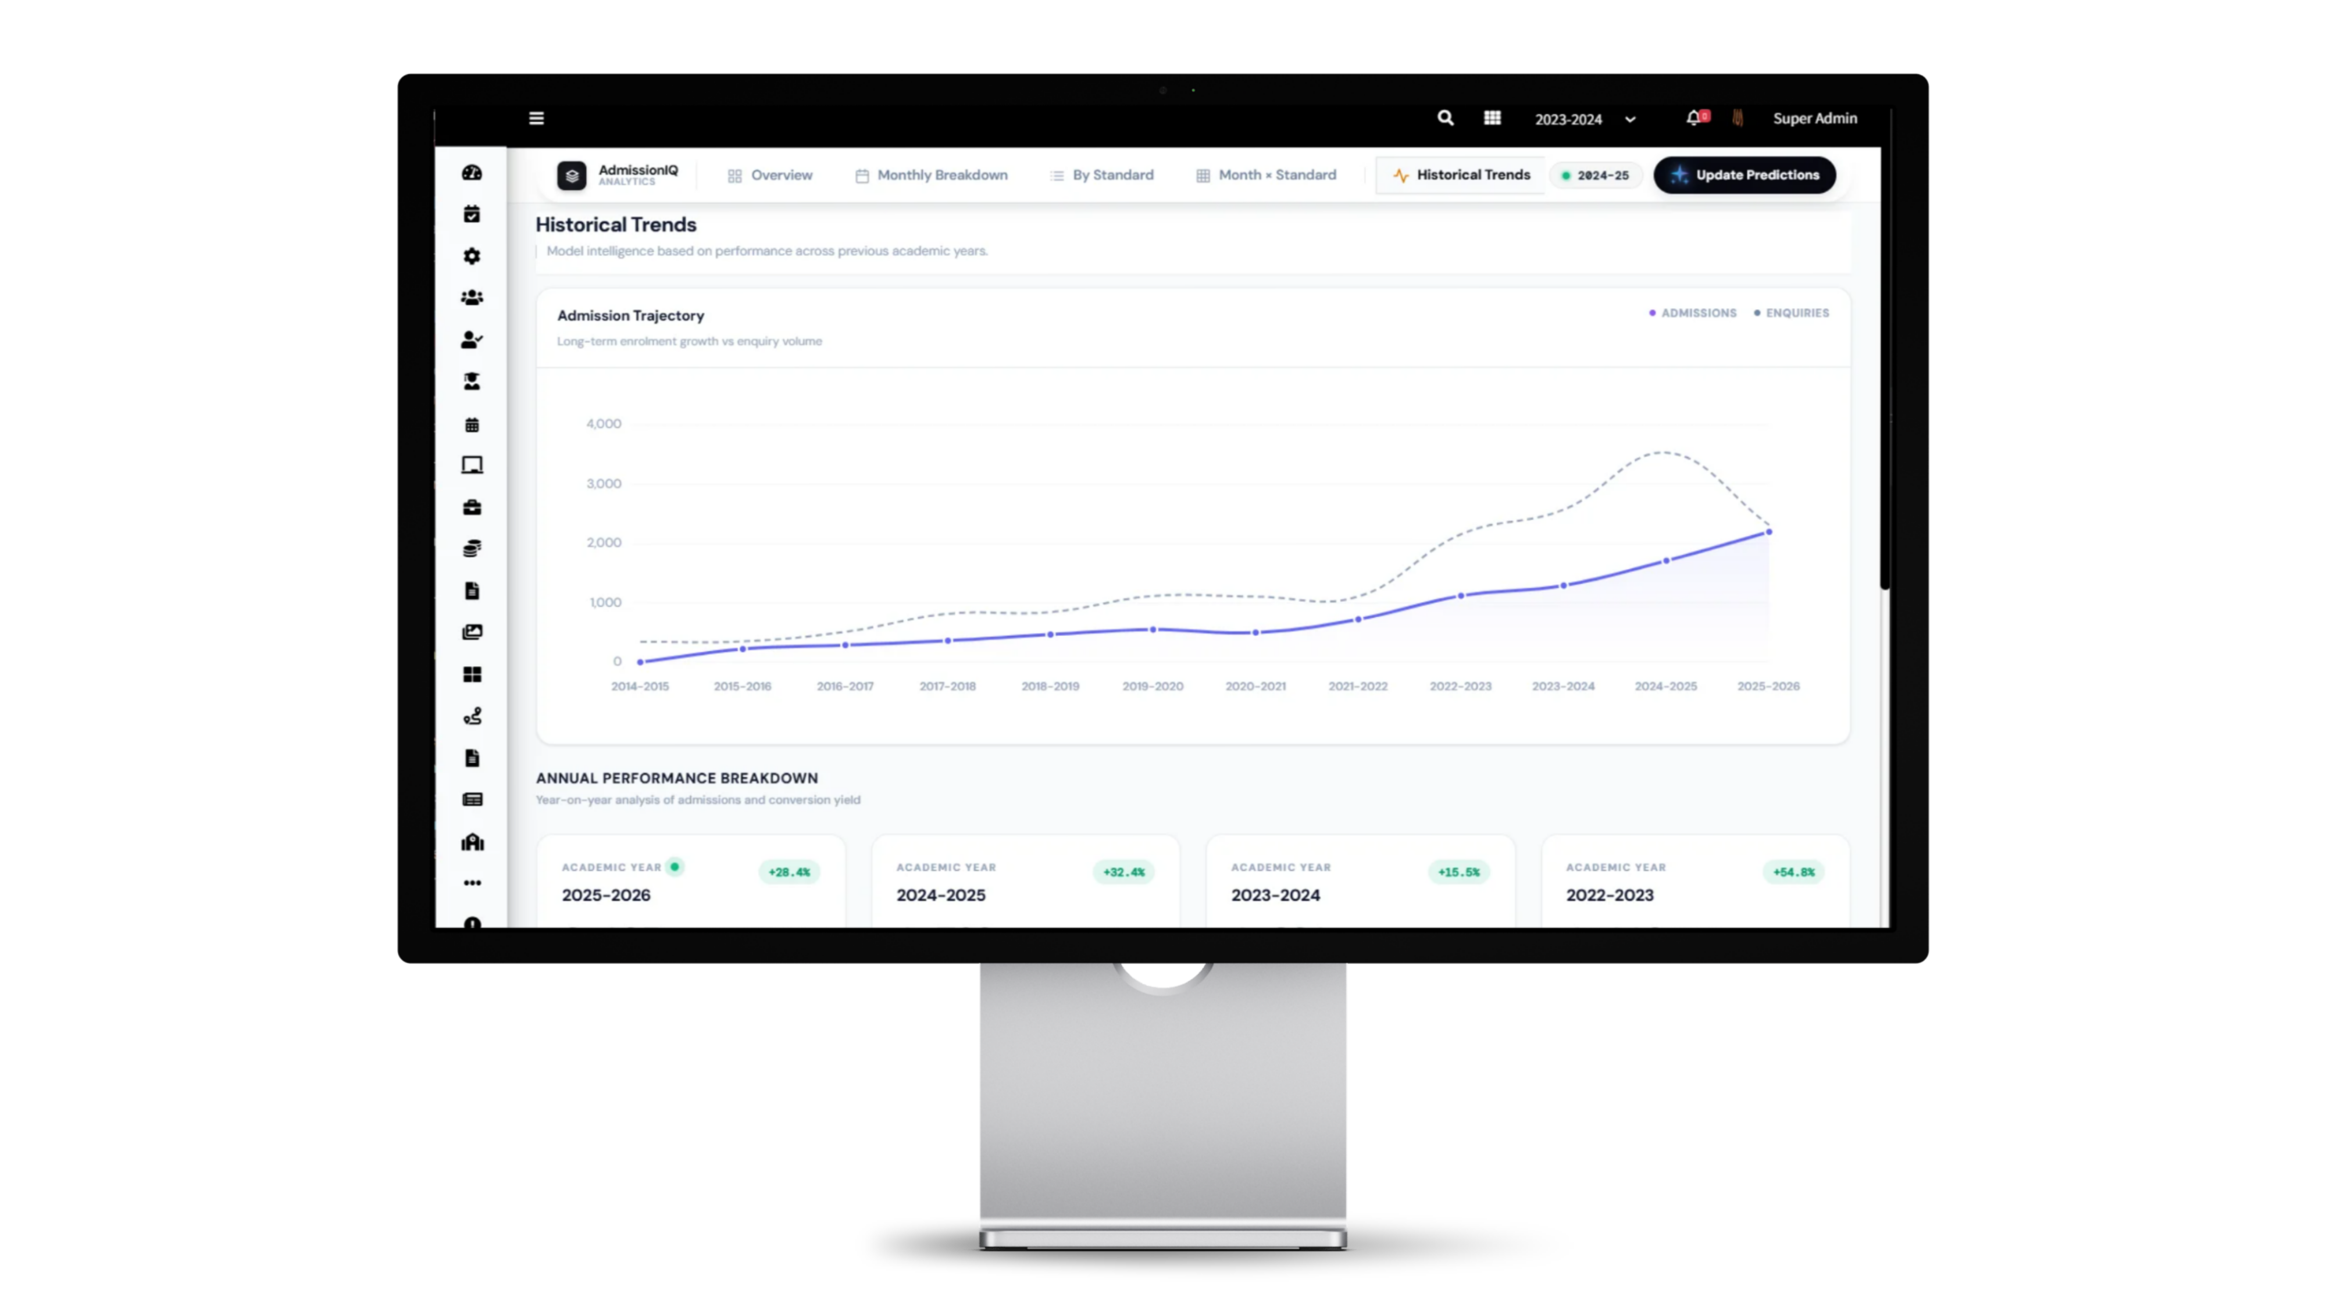
Task: Click the Super Admin profile name
Action: (x=1815, y=118)
